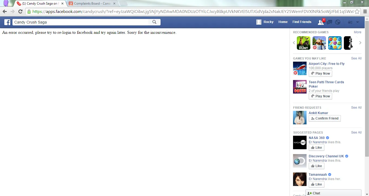The height and width of the screenshot is (196, 369).
Task: Click the Discovery Channel UK logo
Action: tap(300, 161)
